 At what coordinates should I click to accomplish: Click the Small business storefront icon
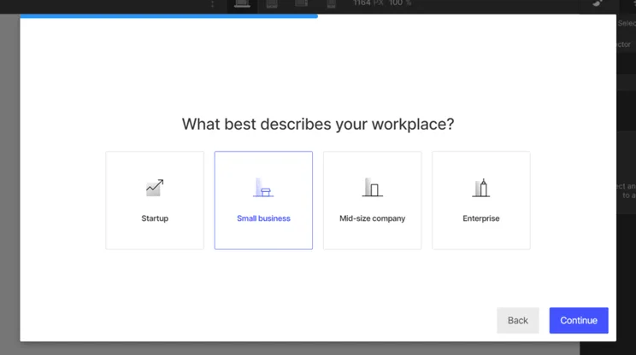tap(263, 188)
